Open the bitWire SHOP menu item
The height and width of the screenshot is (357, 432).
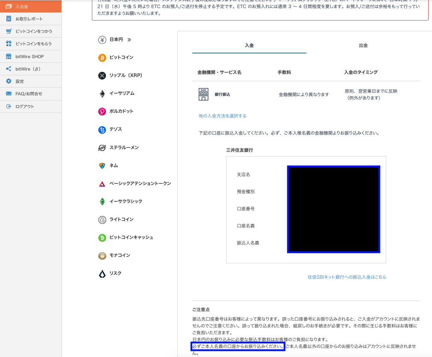pos(31,56)
